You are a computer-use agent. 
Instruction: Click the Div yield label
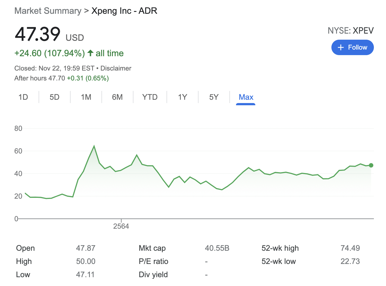pos(153,274)
